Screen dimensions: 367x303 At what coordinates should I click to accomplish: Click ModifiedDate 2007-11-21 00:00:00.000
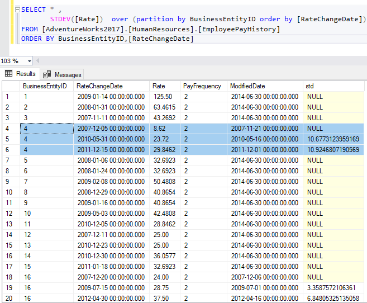click(x=265, y=129)
